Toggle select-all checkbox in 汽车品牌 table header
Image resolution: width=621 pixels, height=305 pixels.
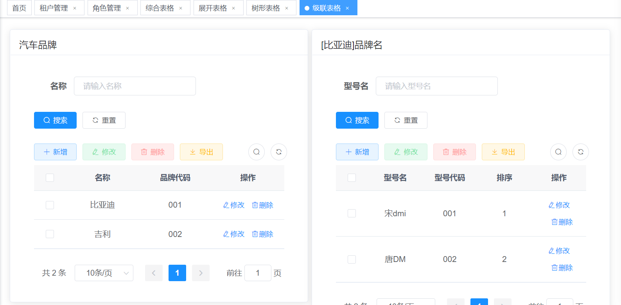pos(50,178)
